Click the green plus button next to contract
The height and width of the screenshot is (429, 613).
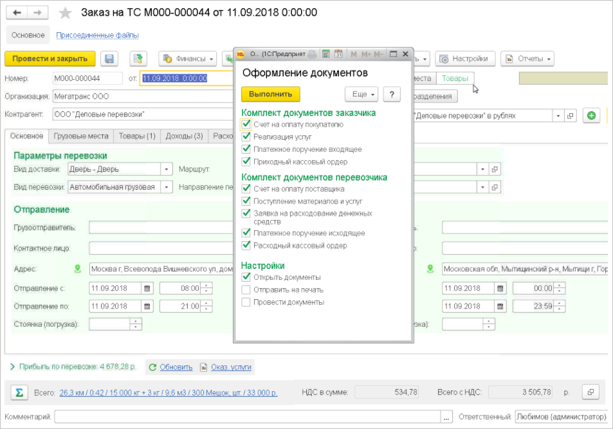[x=592, y=116]
